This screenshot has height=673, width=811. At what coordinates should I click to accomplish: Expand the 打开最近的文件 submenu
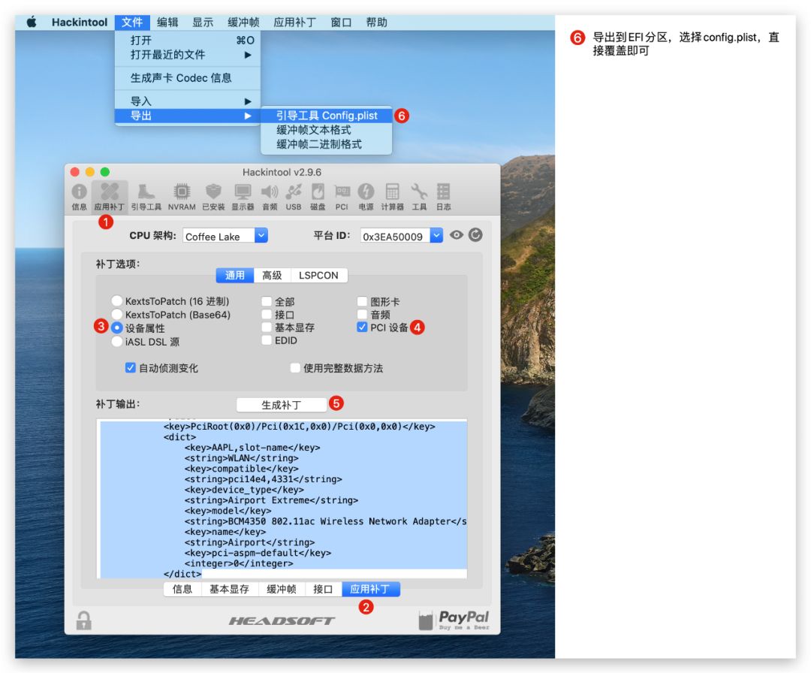[187, 54]
